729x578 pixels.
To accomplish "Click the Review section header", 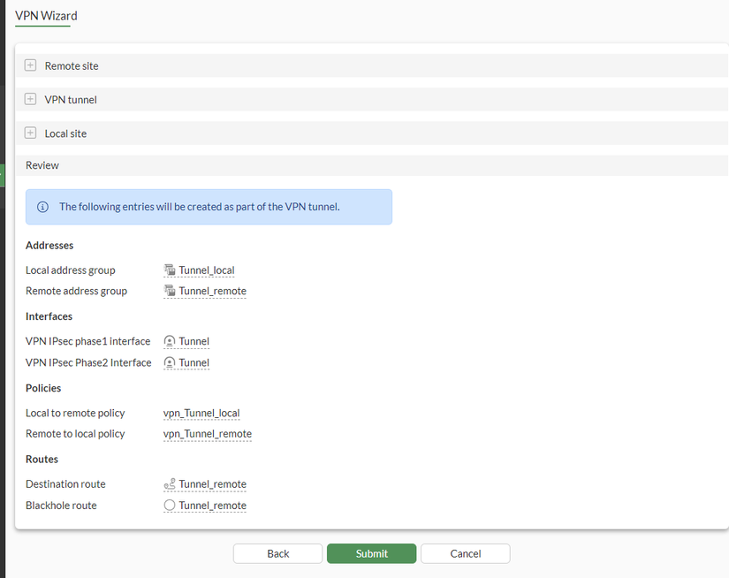I will pos(42,165).
